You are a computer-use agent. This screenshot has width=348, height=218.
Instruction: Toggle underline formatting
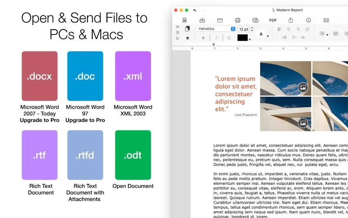[x=229, y=38]
